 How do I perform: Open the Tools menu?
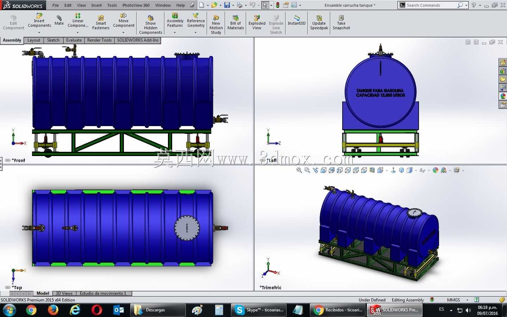coord(112,5)
